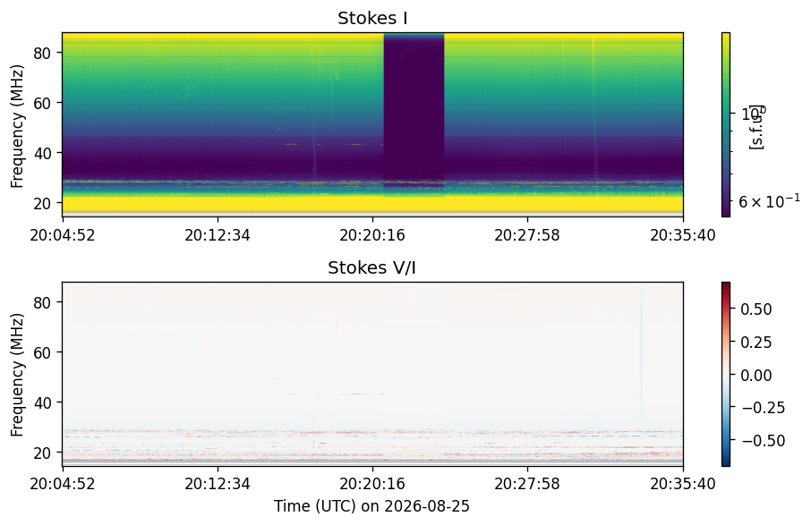Click the −0.50 label on the V/I colorbar
The width and height of the screenshot is (811, 525).
pyautogui.click(x=763, y=440)
